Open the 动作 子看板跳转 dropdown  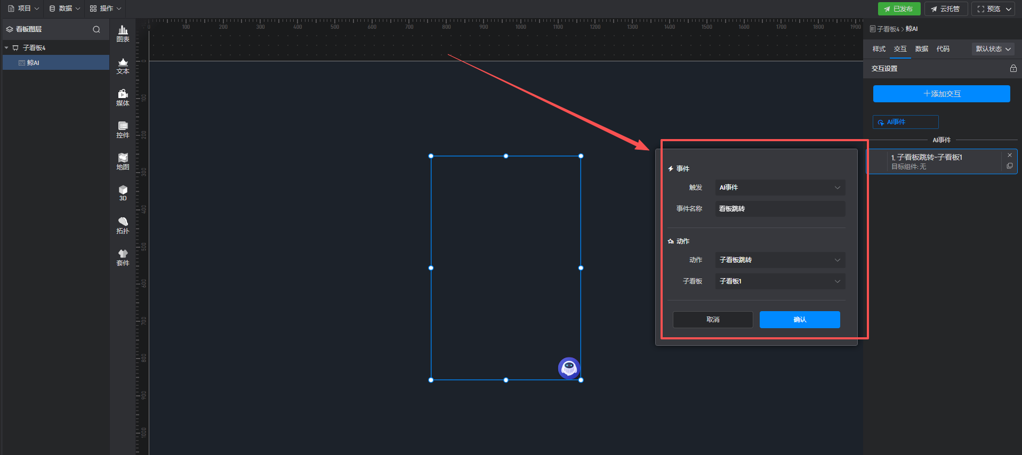coord(780,260)
